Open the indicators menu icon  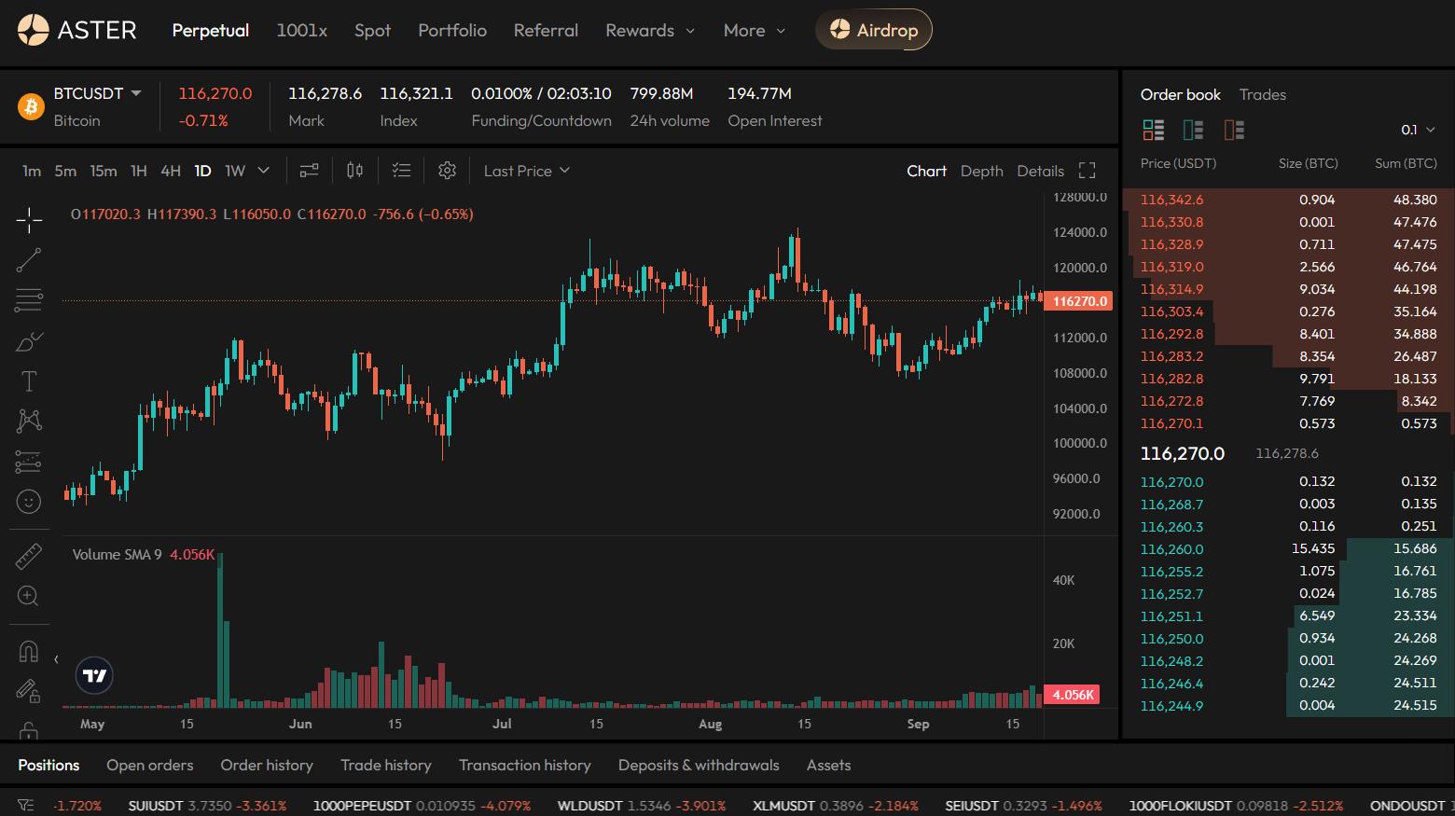309,171
